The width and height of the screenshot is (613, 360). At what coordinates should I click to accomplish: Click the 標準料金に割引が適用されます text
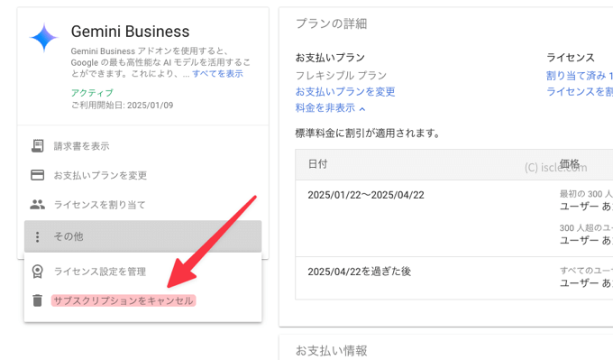[x=368, y=133]
